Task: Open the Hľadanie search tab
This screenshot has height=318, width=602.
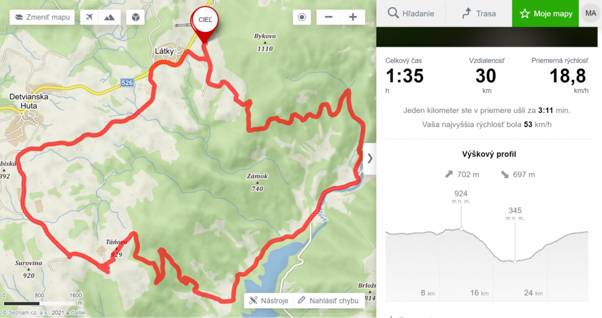Action: (x=411, y=14)
